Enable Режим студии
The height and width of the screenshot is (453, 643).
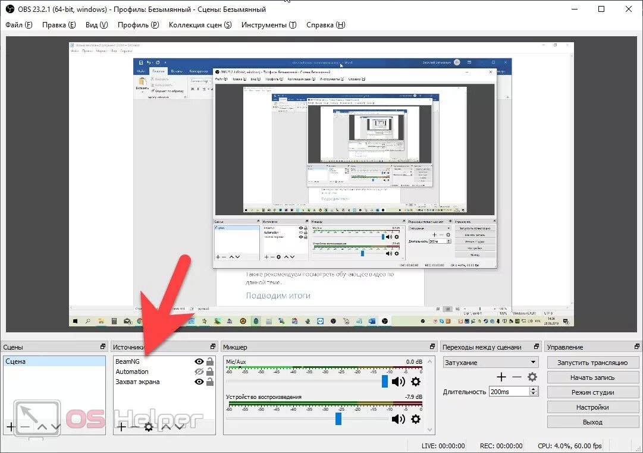pyautogui.click(x=592, y=392)
